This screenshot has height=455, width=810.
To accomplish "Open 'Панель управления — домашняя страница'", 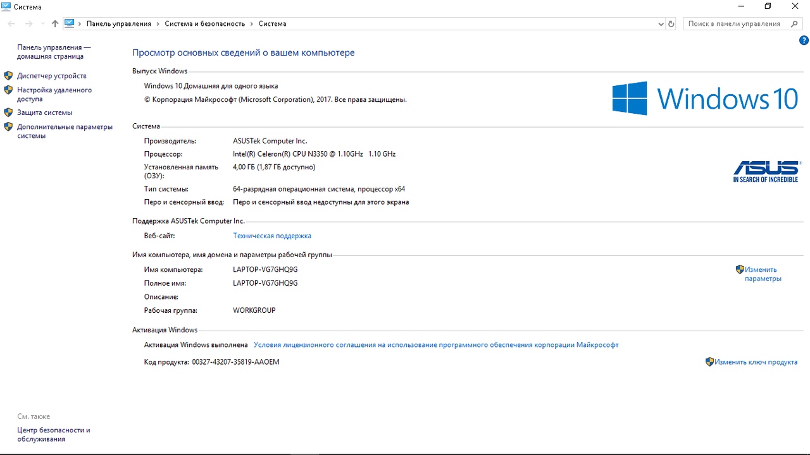I will [54, 52].
